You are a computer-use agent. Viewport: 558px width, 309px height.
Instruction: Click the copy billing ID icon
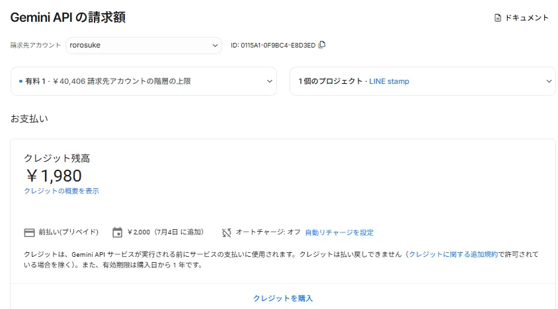322,45
